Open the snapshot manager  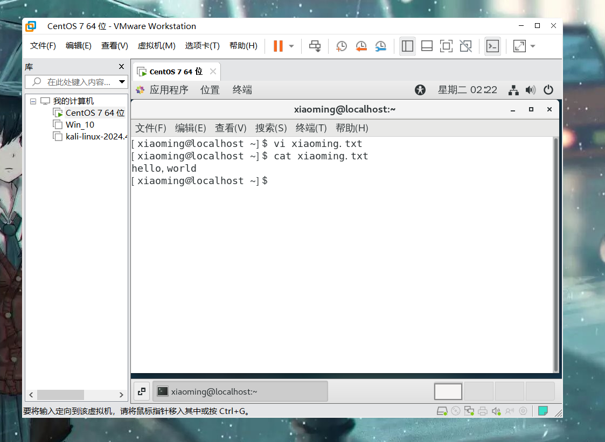381,46
